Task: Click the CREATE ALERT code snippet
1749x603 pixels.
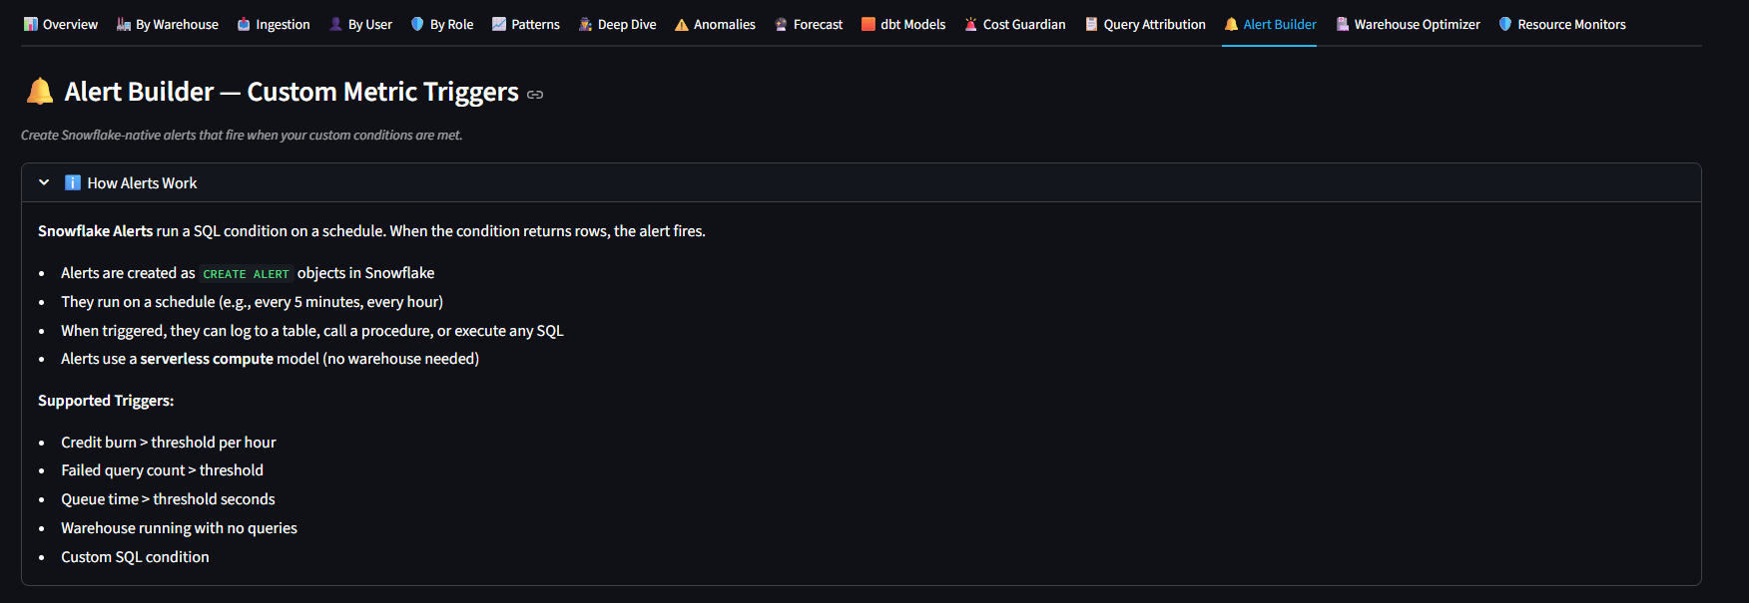Action: pyautogui.click(x=246, y=274)
